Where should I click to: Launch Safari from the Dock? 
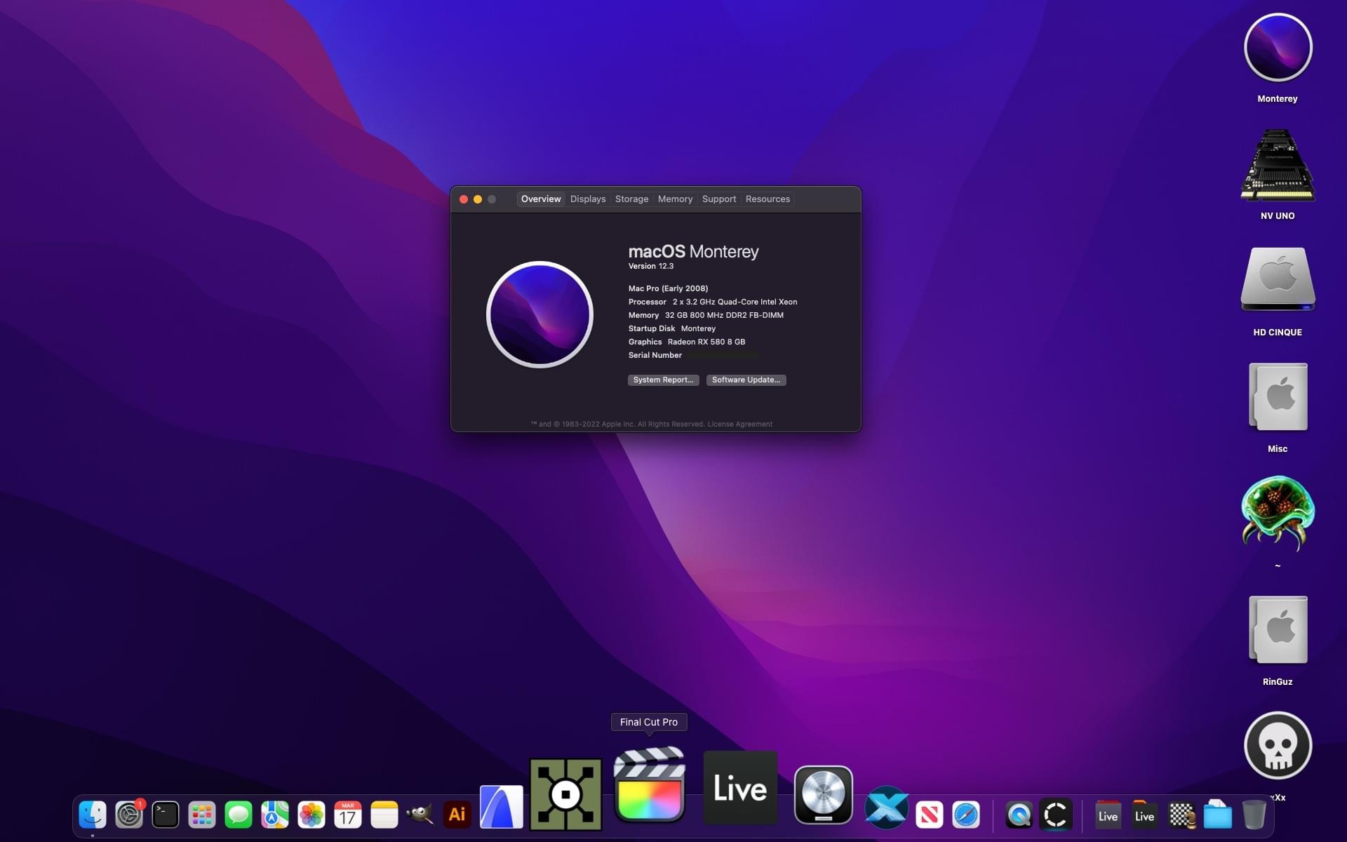(x=966, y=815)
